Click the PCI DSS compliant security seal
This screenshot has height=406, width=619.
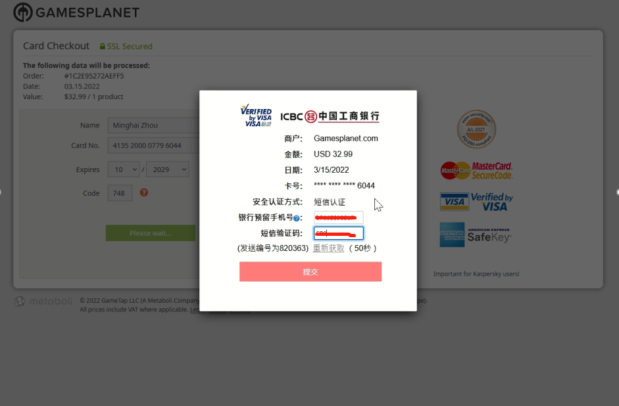(x=476, y=129)
